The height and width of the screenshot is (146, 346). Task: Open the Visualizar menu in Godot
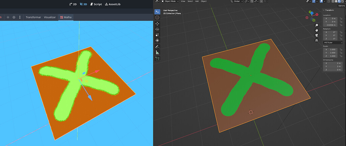(50, 17)
